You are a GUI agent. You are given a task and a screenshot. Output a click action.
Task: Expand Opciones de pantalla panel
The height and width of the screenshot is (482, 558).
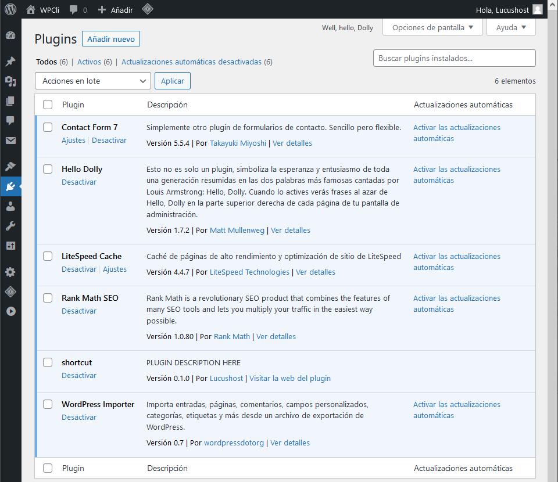[432, 27]
